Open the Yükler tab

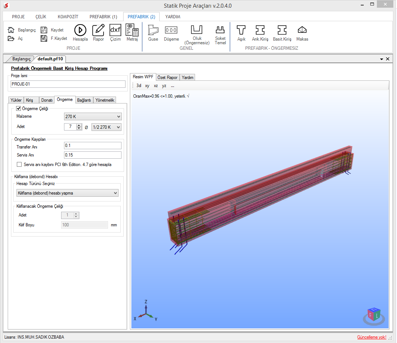click(x=16, y=100)
